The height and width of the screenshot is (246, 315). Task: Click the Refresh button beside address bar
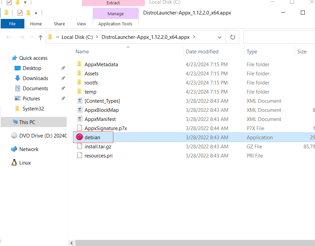click(232, 37)
